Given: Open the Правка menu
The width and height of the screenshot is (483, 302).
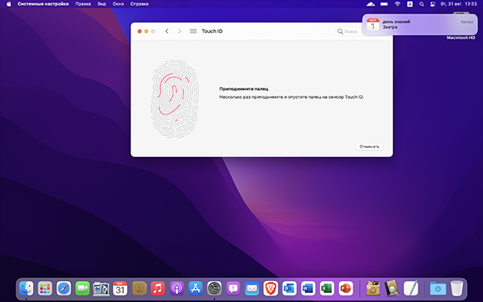Looking at the screenshot, I should pos(83,4).
